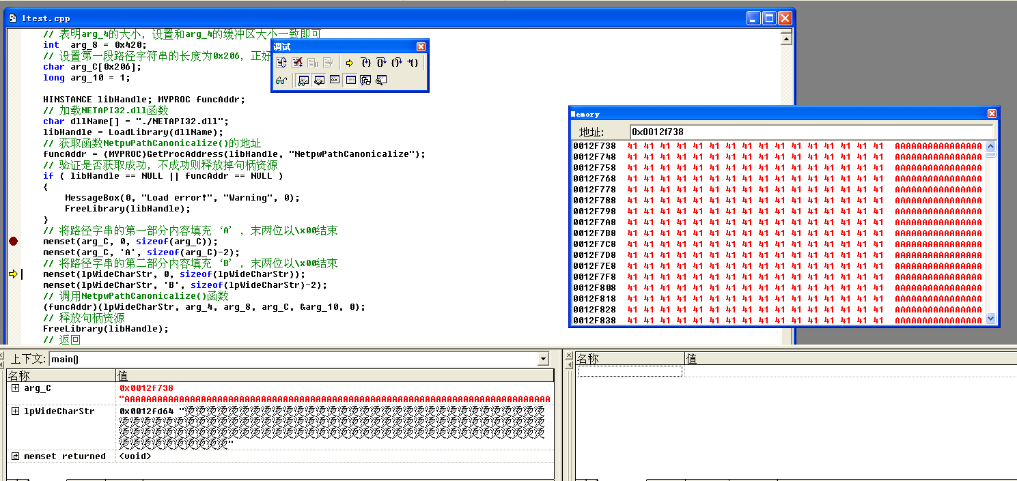This screenshot has height=481, width=1017.
Task: Click the Memory window scroll down arrow
Action: (991, 319)
